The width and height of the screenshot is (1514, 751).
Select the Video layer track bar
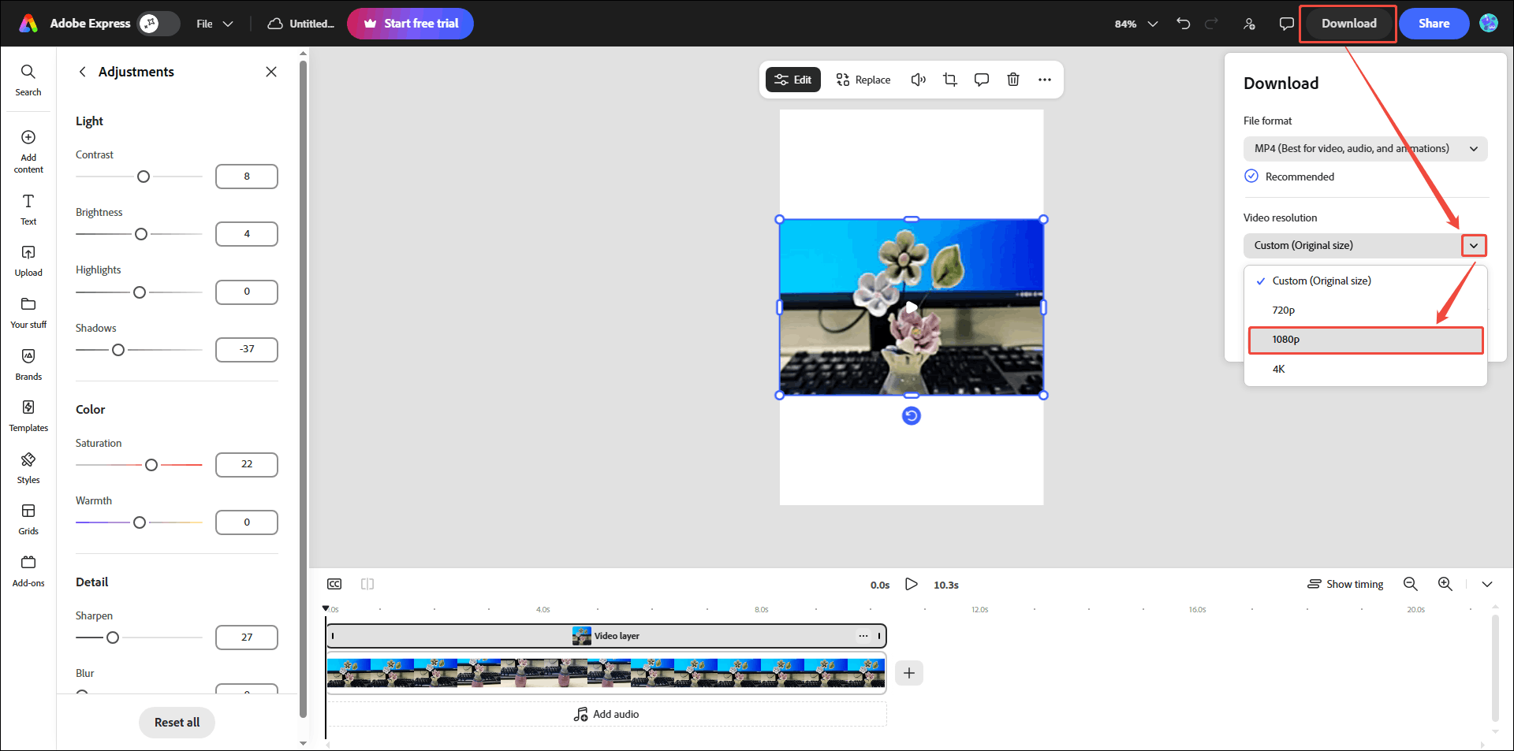click(606, 636)
